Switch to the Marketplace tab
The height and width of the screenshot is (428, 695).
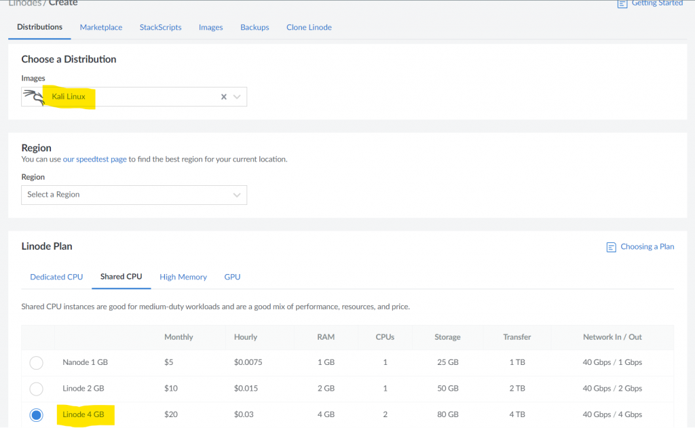[101, 27]
